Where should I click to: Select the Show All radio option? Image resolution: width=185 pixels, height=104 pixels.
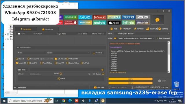(x=20, y=59)
